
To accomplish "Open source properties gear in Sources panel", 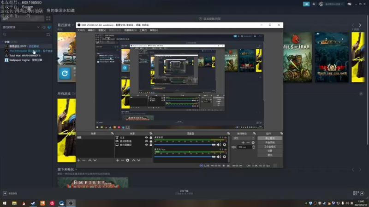I will pyautogui.click(x=128, y=160).
